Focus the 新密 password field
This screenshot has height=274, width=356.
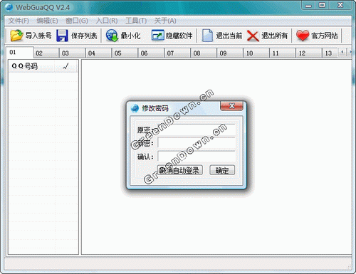(197, 143)
